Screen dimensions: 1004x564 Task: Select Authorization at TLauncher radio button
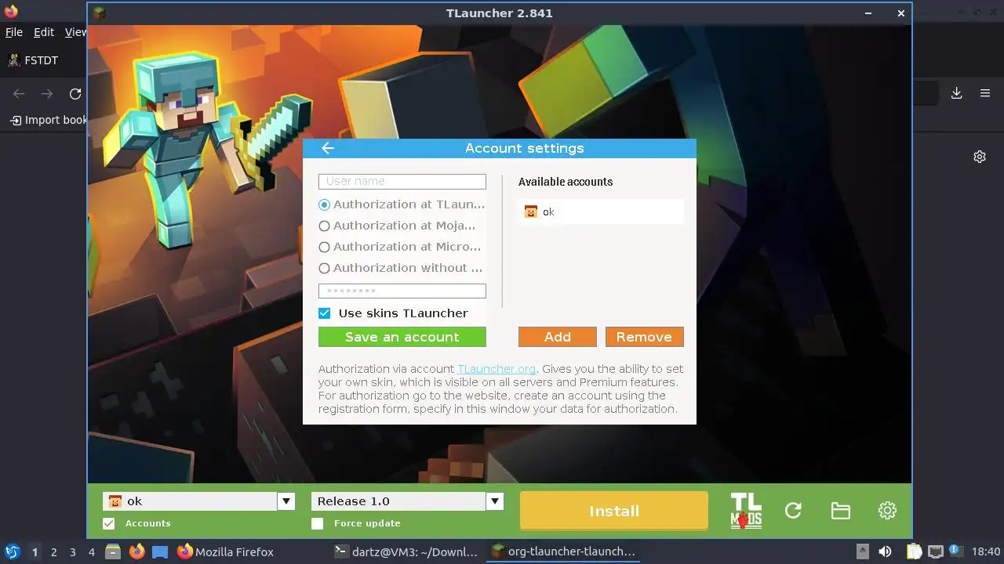click(324, 204)
